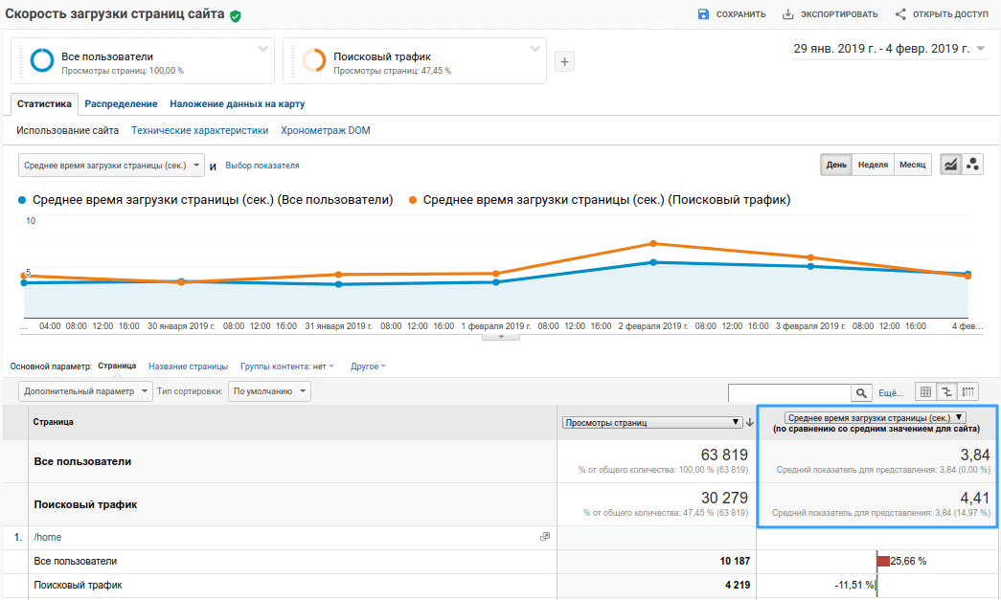The image size is (1001, 600).
Task: Click the Ещё… advanced filter link
Action: pos(891,392)
